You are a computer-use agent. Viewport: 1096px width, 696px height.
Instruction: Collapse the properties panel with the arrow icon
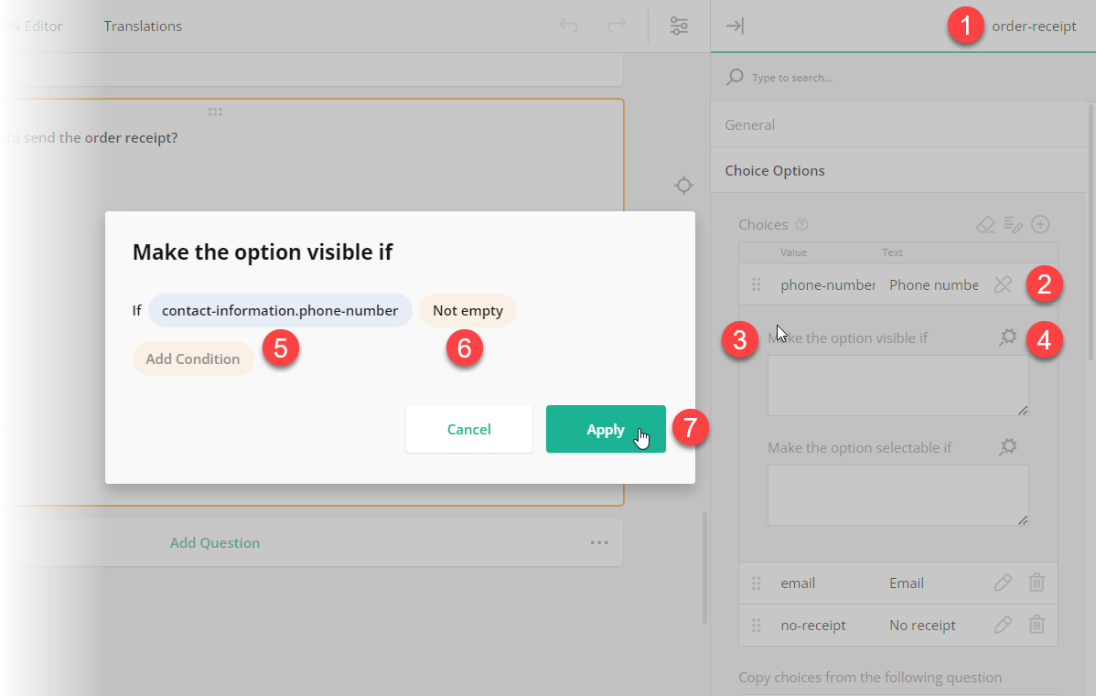[x=735, y=26]
